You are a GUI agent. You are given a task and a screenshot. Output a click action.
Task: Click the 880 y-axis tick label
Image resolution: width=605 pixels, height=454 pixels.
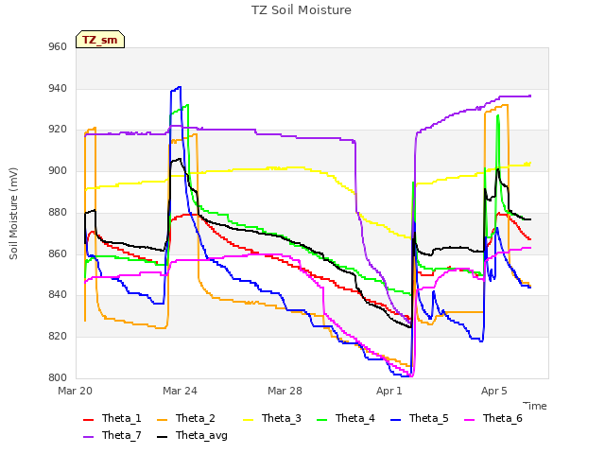click(x=58, y=212)
